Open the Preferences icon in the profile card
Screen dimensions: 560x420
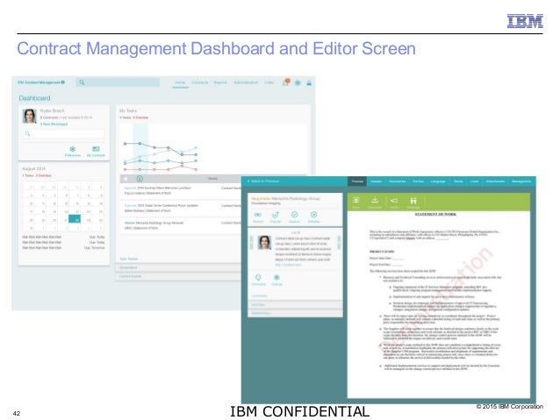[73, 149]
